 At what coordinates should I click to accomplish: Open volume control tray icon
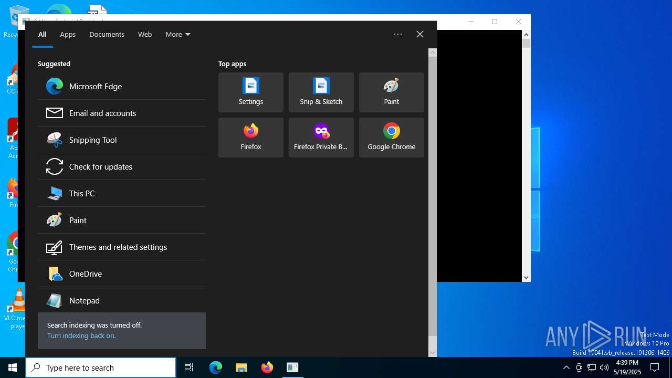pyautogui.click(x=604, y=367)
